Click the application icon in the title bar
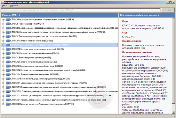176x118 pixels. (2, 2)
